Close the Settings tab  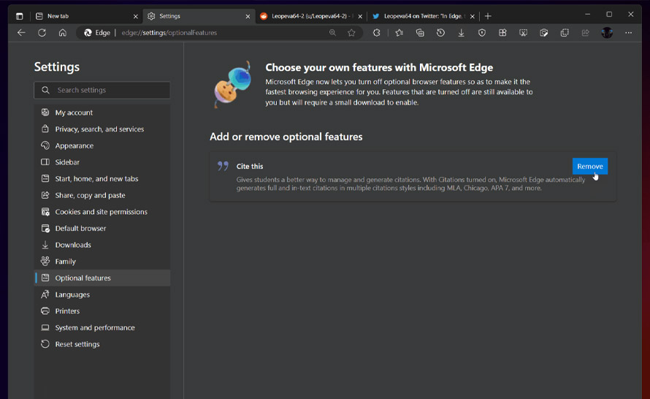point(248,17)
